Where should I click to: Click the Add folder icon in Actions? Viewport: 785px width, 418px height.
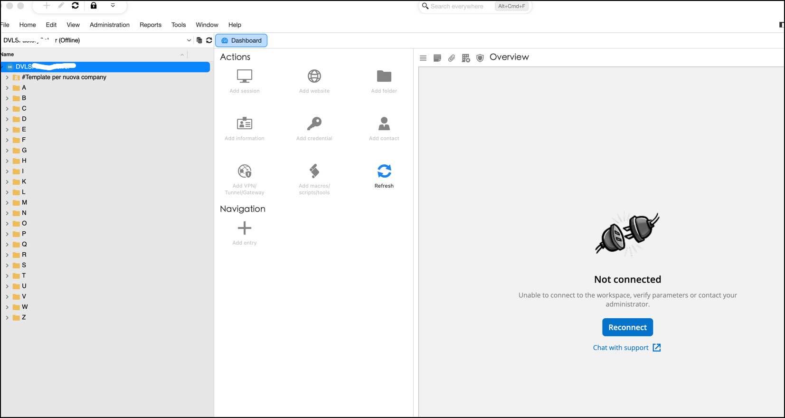point(384,76)
